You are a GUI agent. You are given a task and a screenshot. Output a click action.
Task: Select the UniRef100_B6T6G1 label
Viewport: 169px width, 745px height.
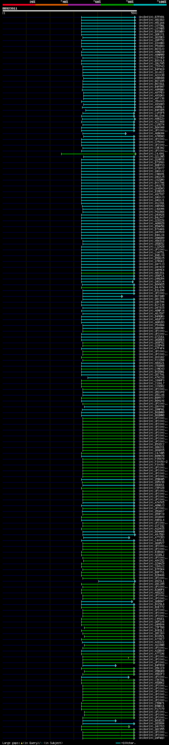(151, 84)
